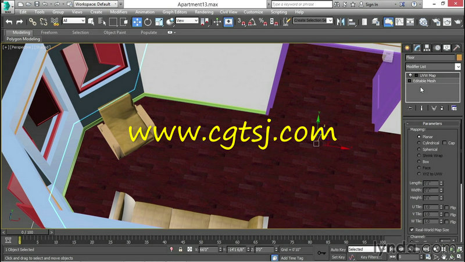Viewport: 465px width, 262px height.
Task: Open the Graph Editors menu
Action: [175, 12]
